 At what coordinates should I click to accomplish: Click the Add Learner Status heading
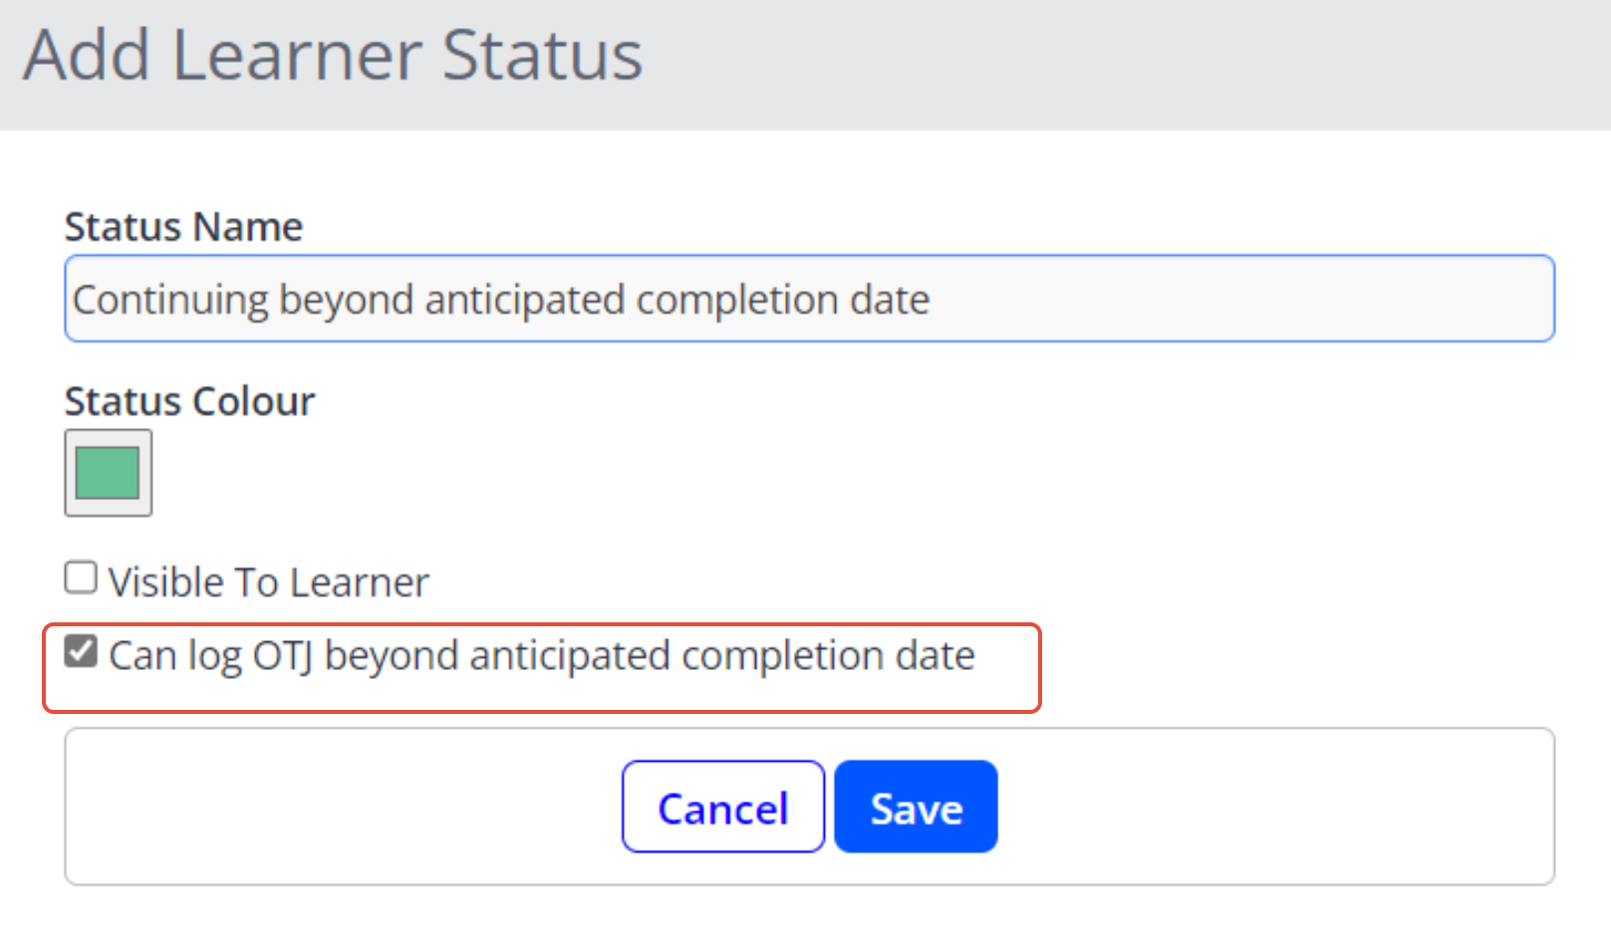pos(333,55)
